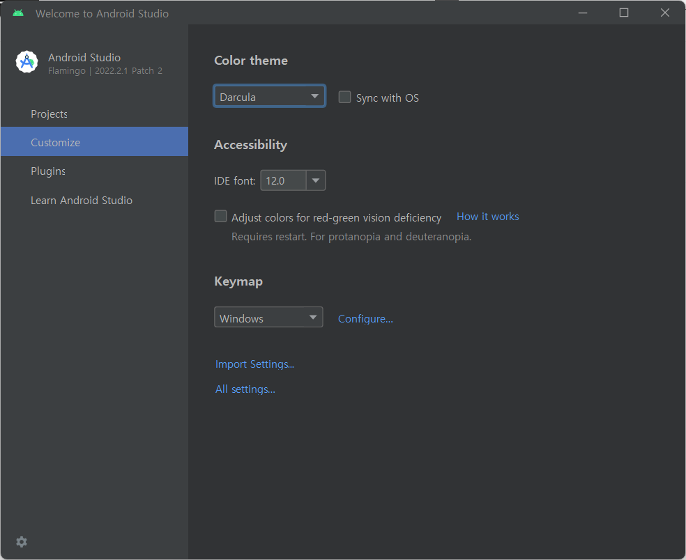The height and width of the screenshot is (560, 686).
Task: Click the IDE font 12.0 value field
Action: (x=284, y=180)
